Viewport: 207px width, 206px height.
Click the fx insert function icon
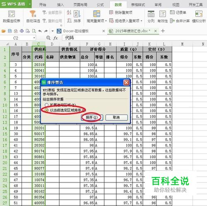coord(55,38)
